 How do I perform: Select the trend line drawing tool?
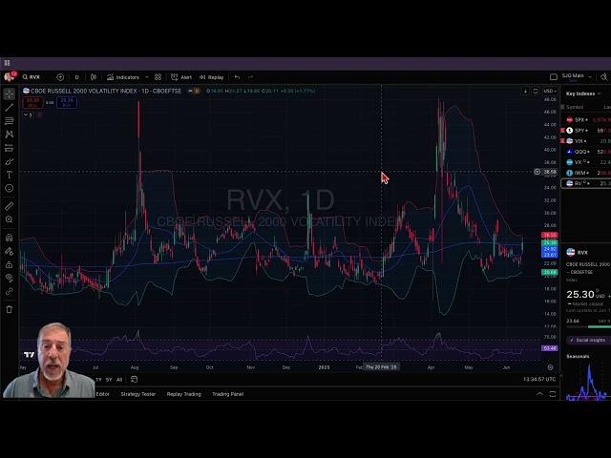click(9, 108)
